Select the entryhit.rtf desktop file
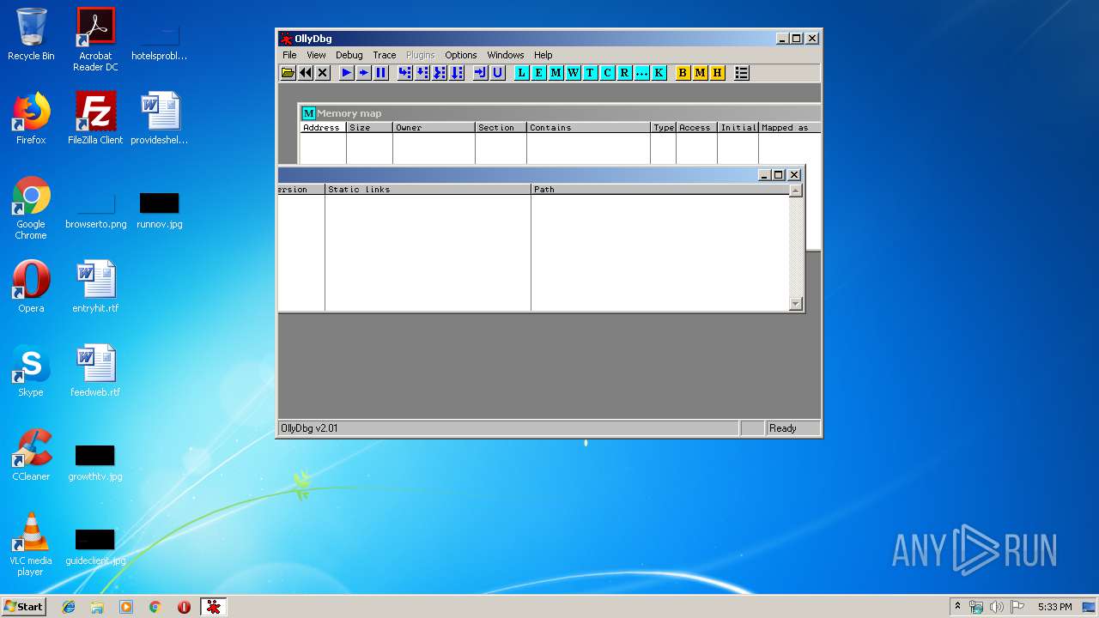This screenshot has width=1099, height=618. pos(95,287)
